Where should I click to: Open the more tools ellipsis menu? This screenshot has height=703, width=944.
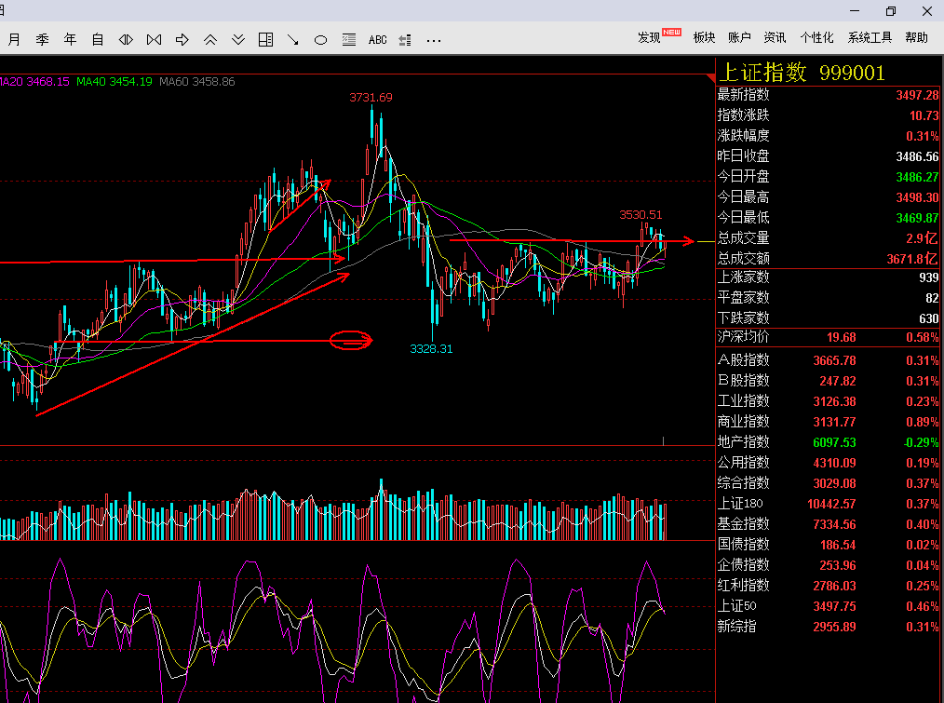(434, 40)
